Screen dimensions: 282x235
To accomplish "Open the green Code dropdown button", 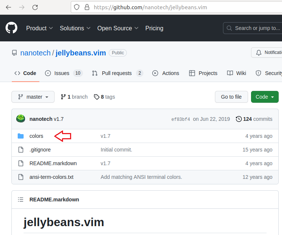I will pyautogui.click(x=265, y=97).
